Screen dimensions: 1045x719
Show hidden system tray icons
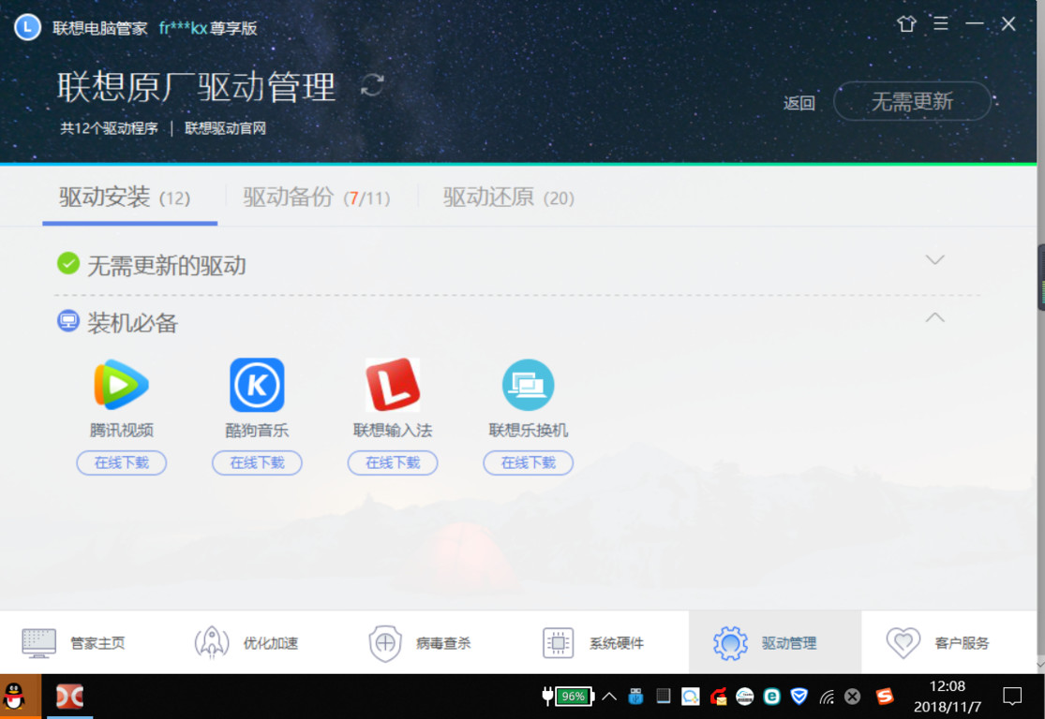[x=609, y=697]
